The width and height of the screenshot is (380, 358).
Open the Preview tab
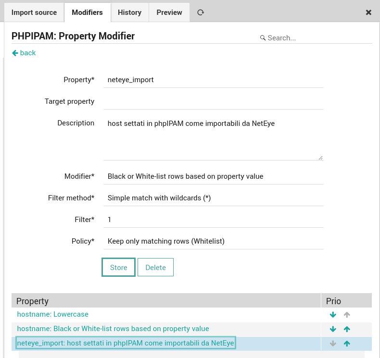pyautogui.click(x=169, y=12)
